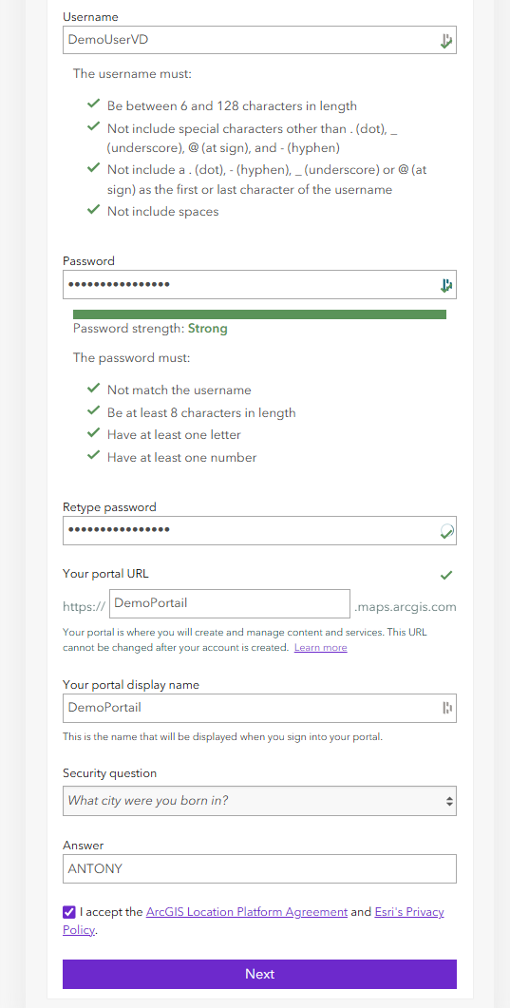Open the ArcGIS Location Platform Agreement link
The height and width of the screenshot is (1008, 510).
[247, 912]
